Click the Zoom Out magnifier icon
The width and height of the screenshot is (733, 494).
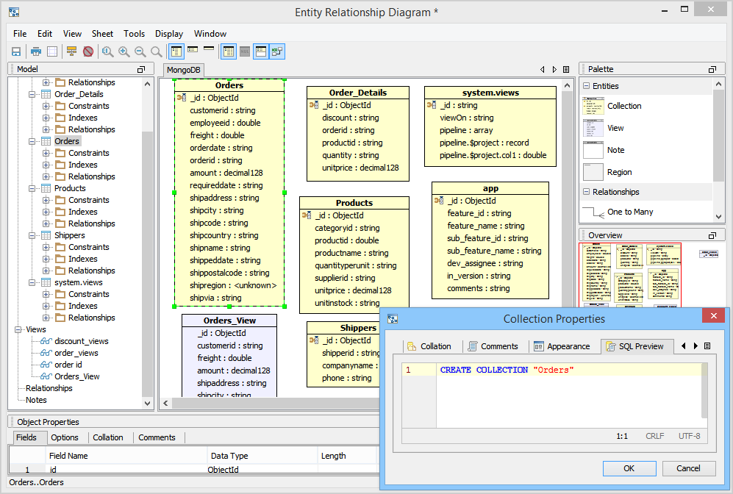(x=140, y=51)
